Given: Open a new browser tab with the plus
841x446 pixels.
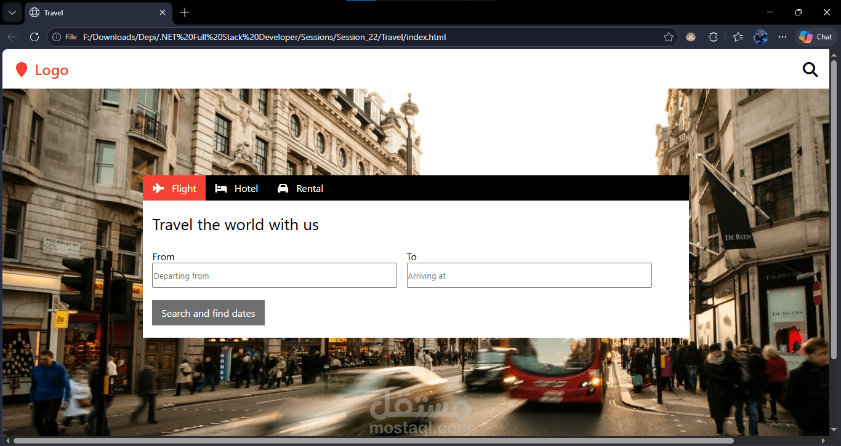Looking at the screenshot, I should click(x=185, y=12).
